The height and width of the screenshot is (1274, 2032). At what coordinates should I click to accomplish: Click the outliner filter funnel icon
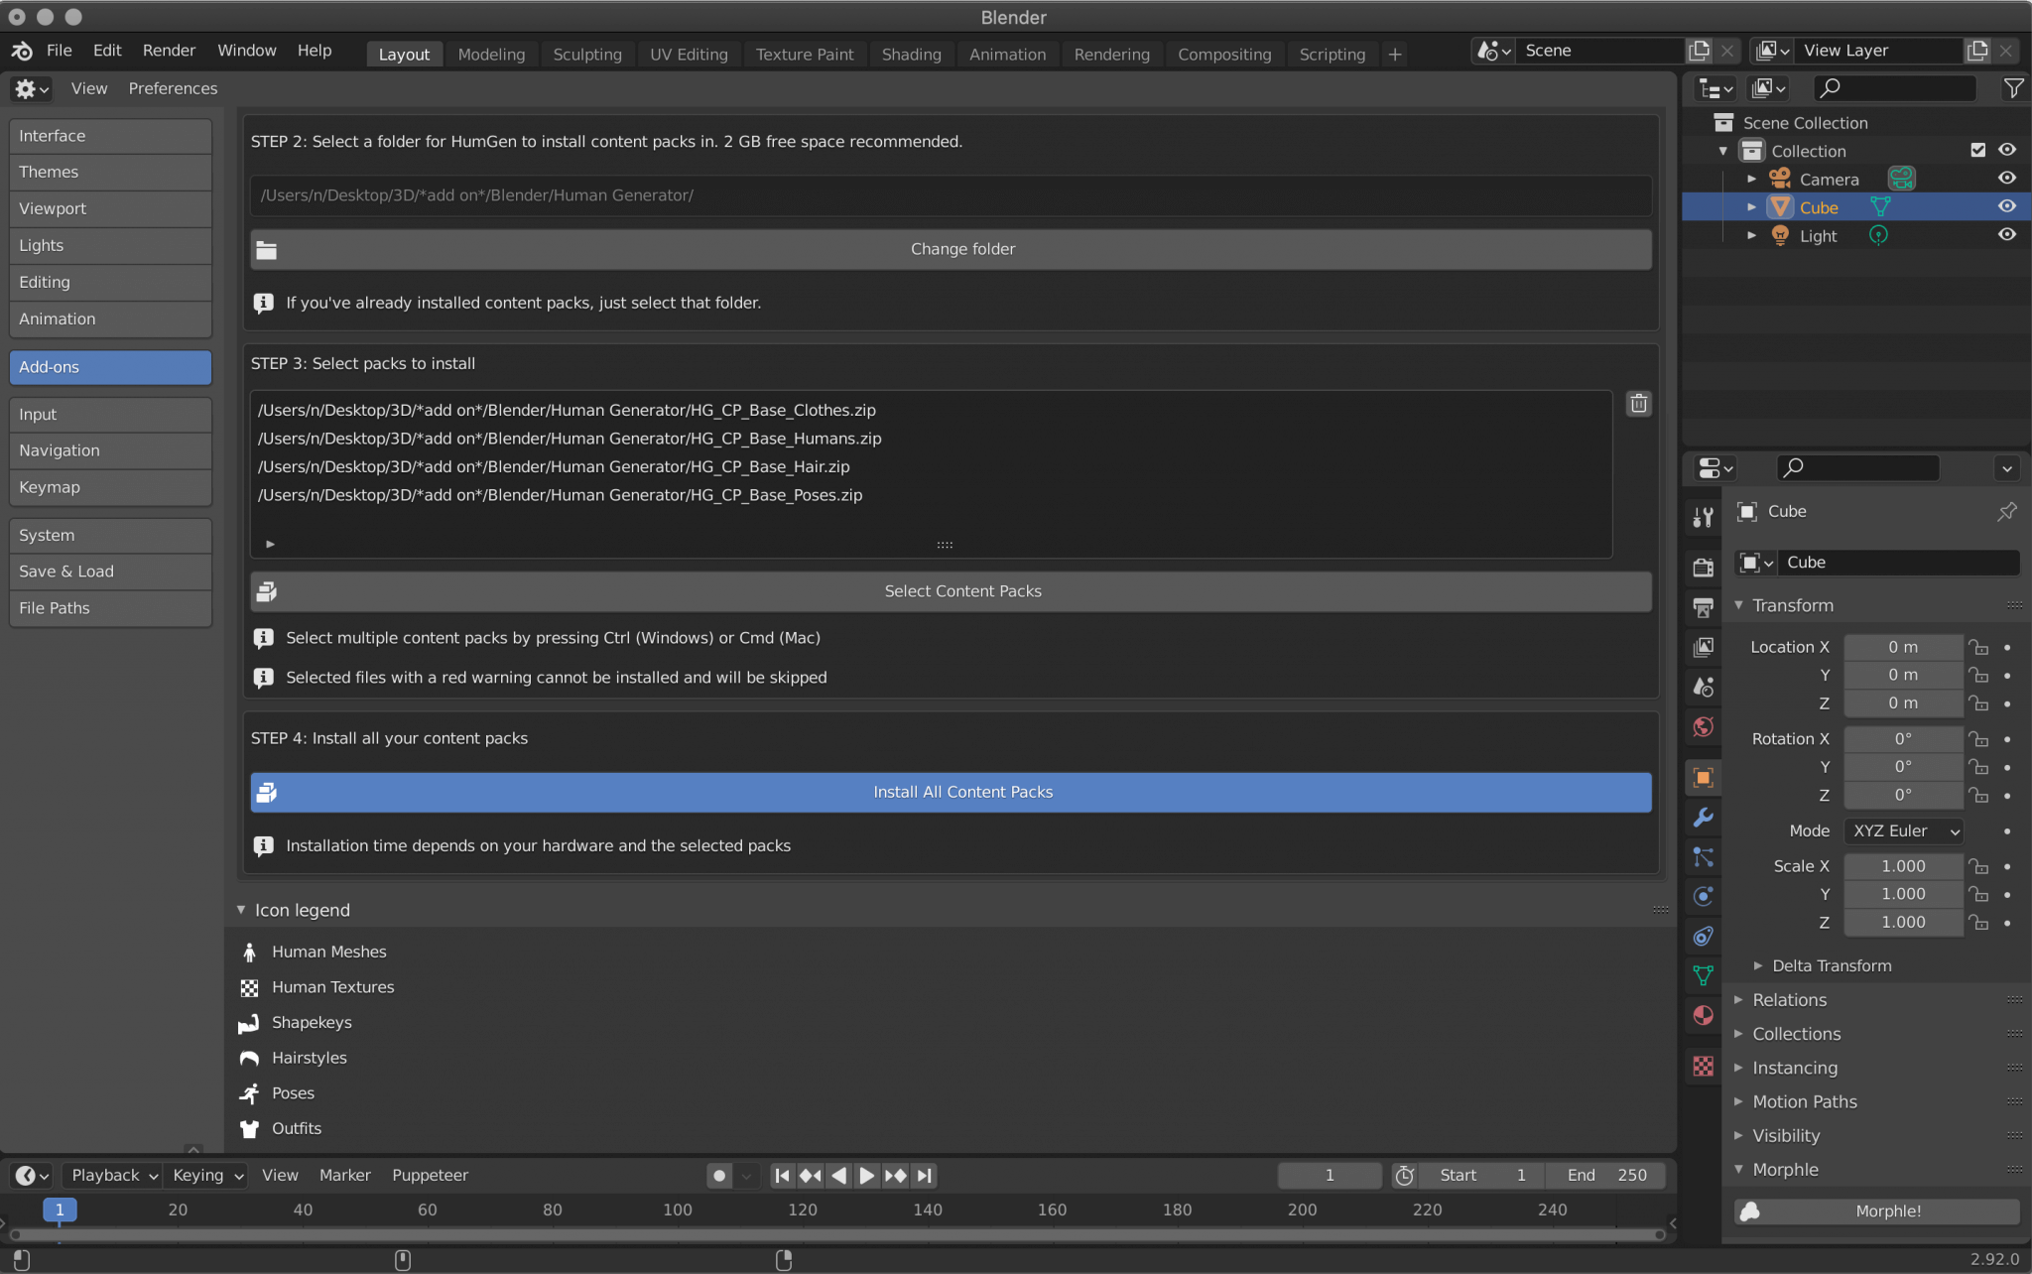(2013, 88)
